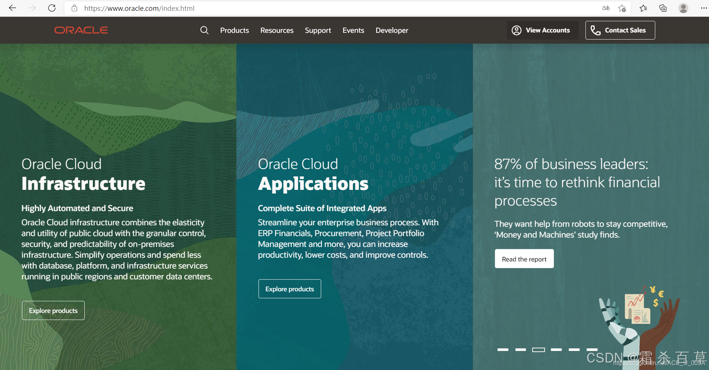Click the Oracle logo
Screen dimensions: 709x370
coord(81,30)
